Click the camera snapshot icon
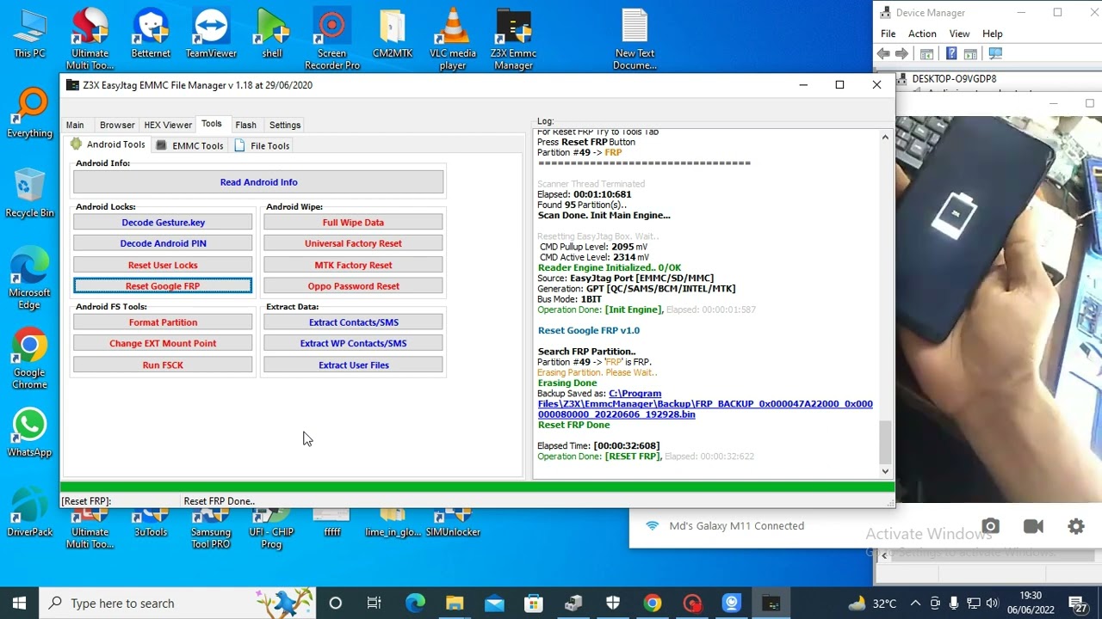 pos(990,526)
